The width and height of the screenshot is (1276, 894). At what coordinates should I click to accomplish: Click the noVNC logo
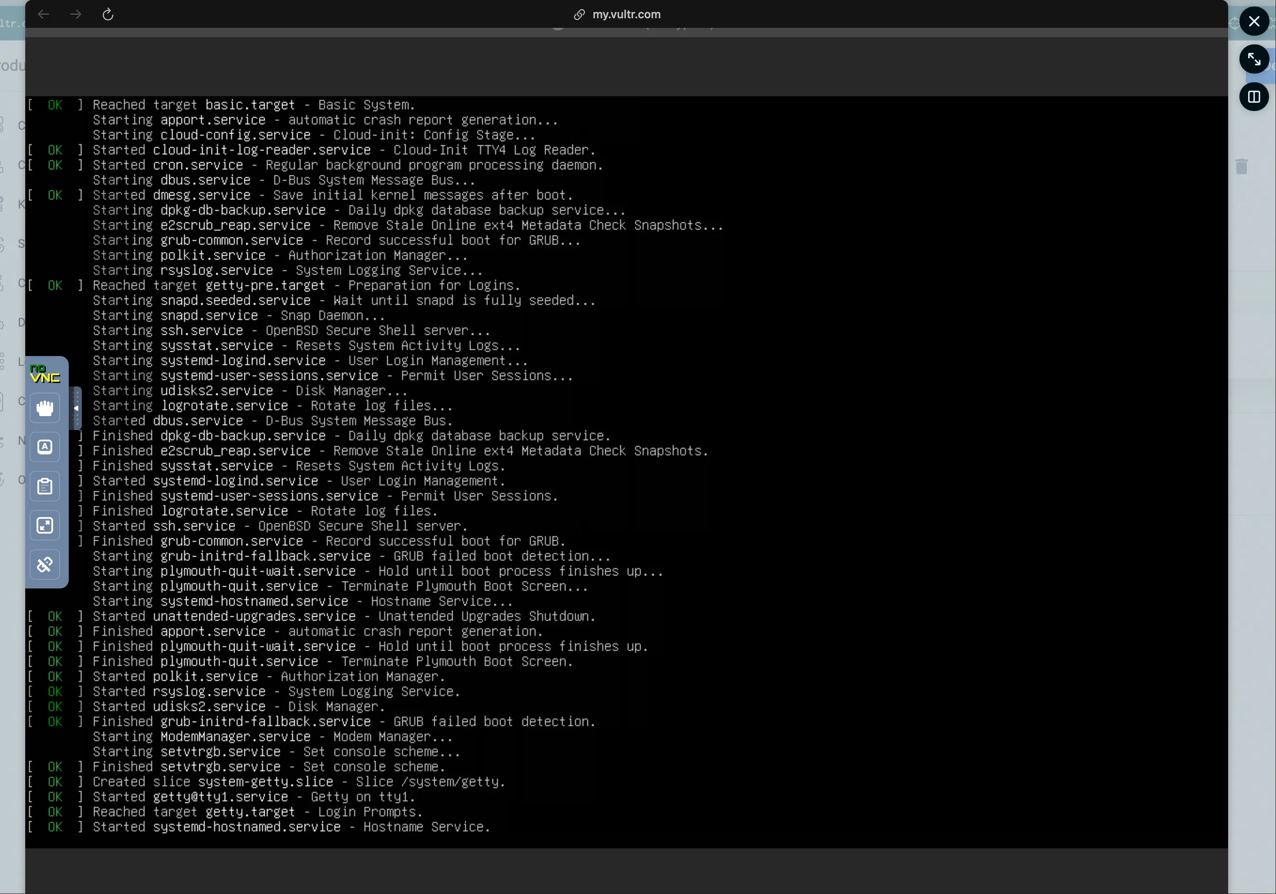click(x=45, y=373)
